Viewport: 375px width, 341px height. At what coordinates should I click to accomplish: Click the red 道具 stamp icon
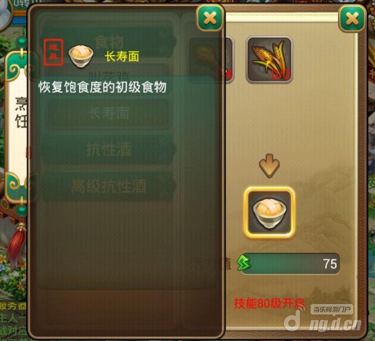point(53,52)
